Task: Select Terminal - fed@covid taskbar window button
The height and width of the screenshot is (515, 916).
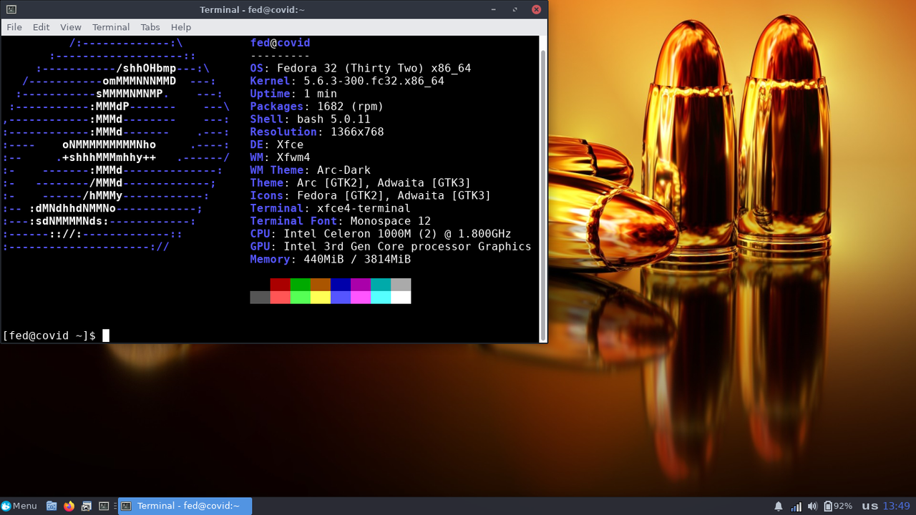Action: pos(185,506)
